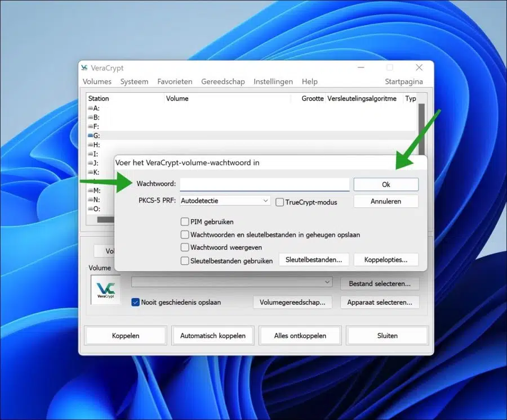Click the Typ column header
507x420 pixels.
click(411, 98)
